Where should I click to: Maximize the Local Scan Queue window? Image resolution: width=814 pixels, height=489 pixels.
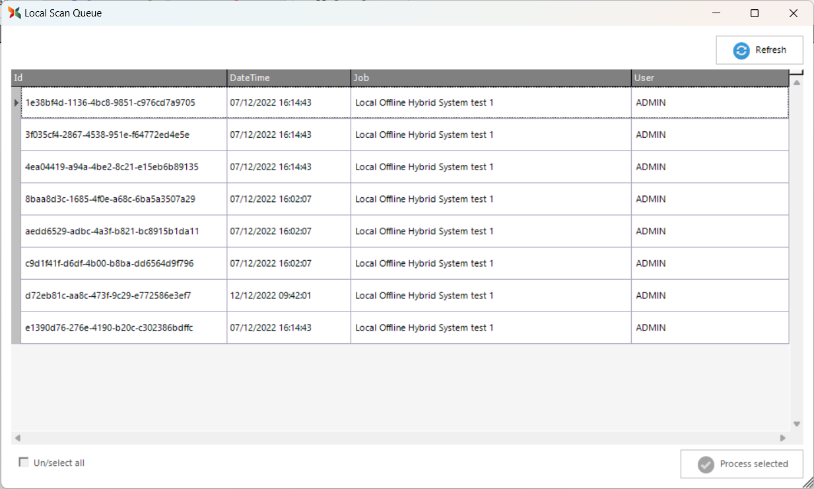[755, 13]
